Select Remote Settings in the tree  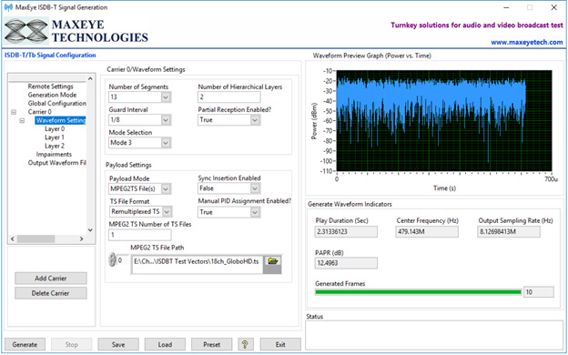[50, 86]
